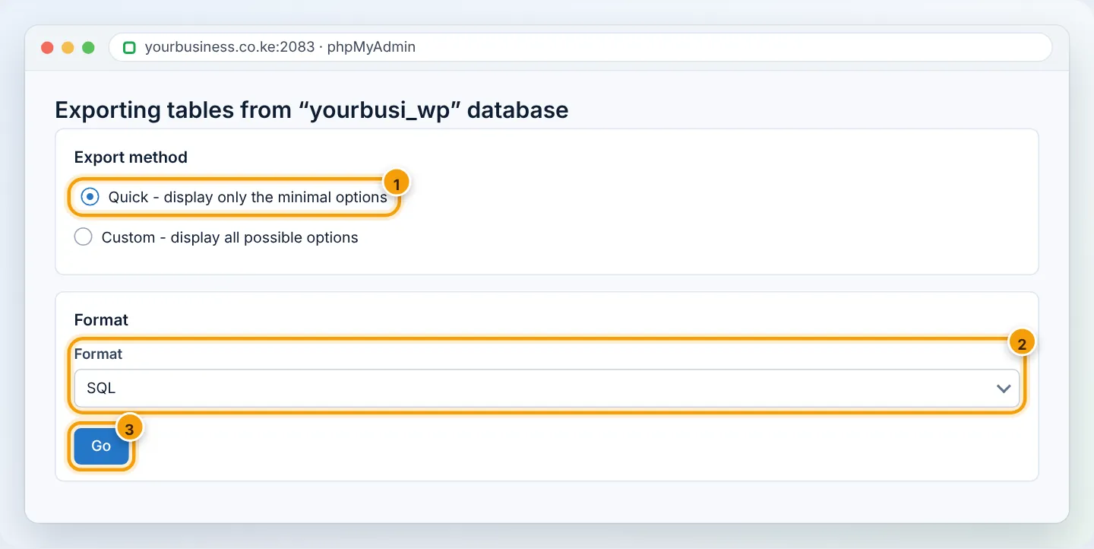The image size is (1094, 549).
Task: Open the Format dropdown showing SQL
Action: pyautogui.click(x=547, y=389)
